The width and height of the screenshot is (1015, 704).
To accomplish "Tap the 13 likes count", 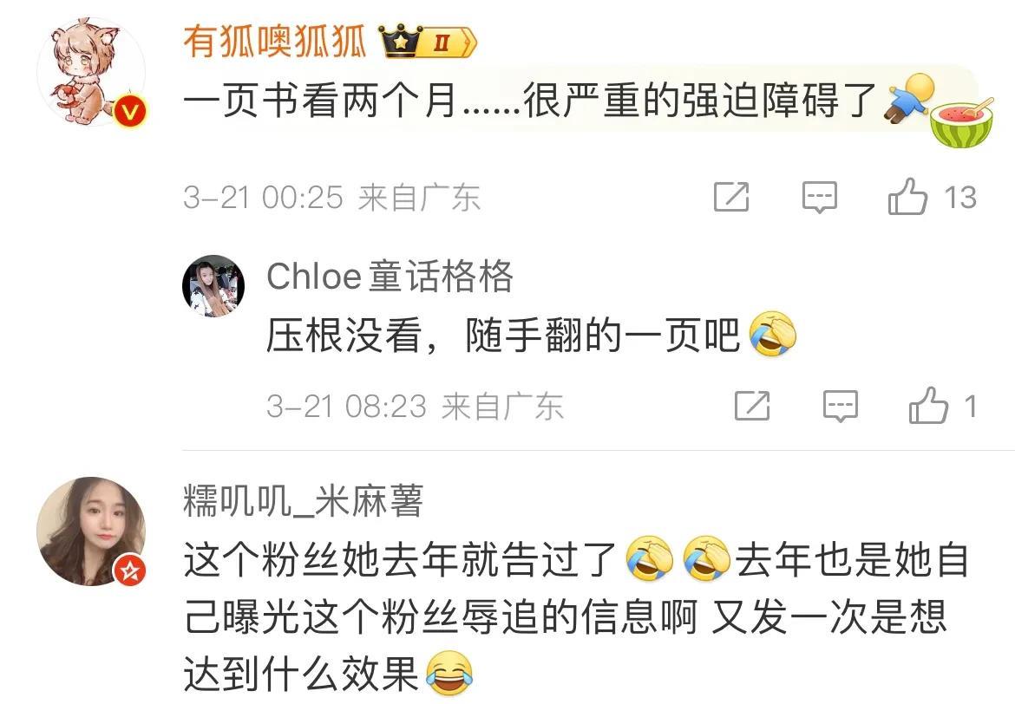I will [x=960, y=198].
